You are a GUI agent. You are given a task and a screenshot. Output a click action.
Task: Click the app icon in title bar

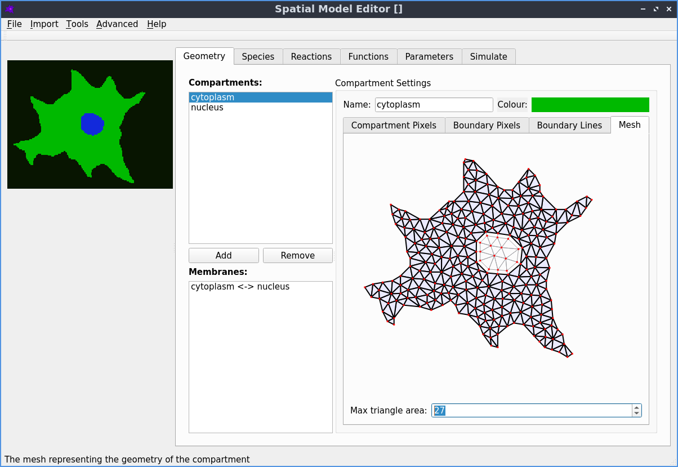pyautogui.click(x=9, y=9)
